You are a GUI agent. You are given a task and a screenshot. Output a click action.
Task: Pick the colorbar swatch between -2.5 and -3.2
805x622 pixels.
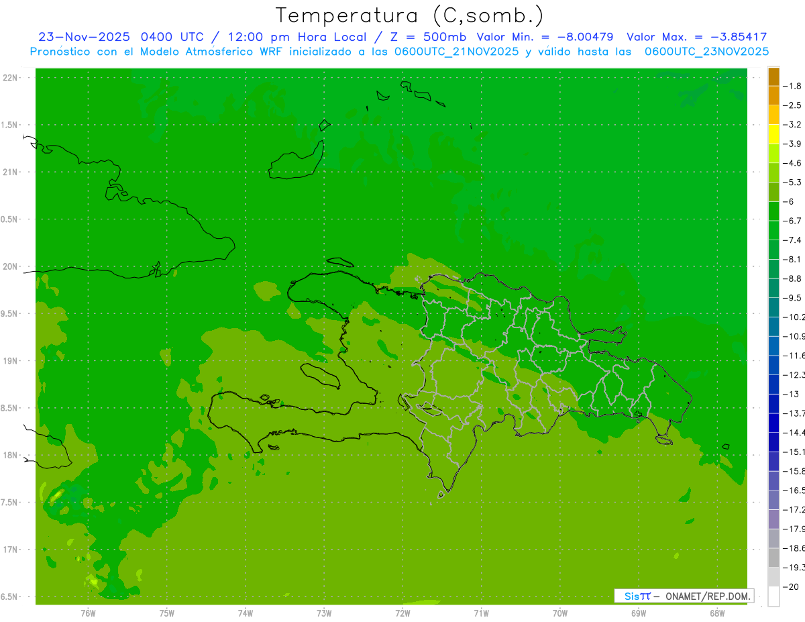[x=773, y=115]
